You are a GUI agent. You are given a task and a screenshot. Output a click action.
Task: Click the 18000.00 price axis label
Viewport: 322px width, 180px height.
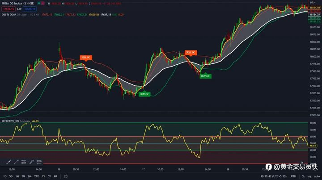click(x=315, y=57)
